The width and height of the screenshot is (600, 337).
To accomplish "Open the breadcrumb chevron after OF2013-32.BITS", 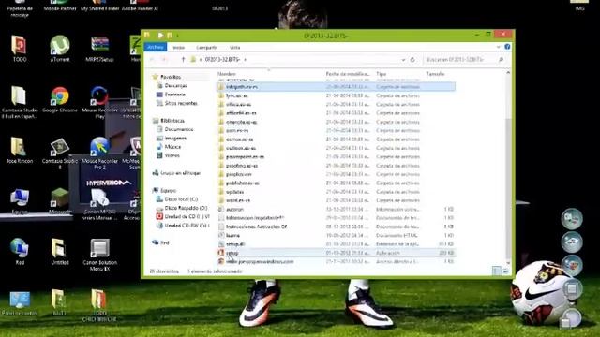I will 246,60.
